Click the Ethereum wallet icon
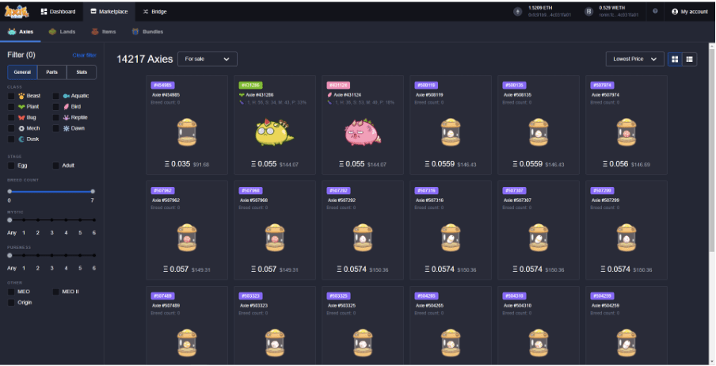716x366 pixels. [x=517, y=12]
